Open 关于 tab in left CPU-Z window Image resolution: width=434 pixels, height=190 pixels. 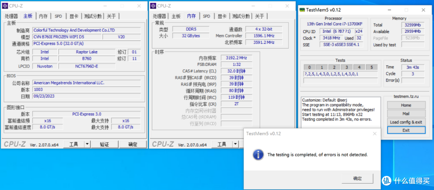(111, 16)
